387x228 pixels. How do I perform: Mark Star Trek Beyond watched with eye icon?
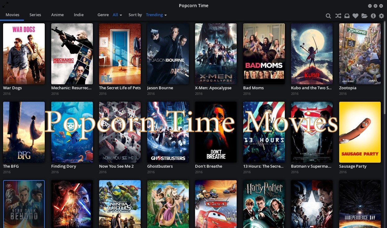pyautogui.click(x=8, y=185)
